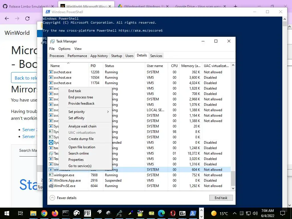Switch to the Processes tab

point(57,56)
